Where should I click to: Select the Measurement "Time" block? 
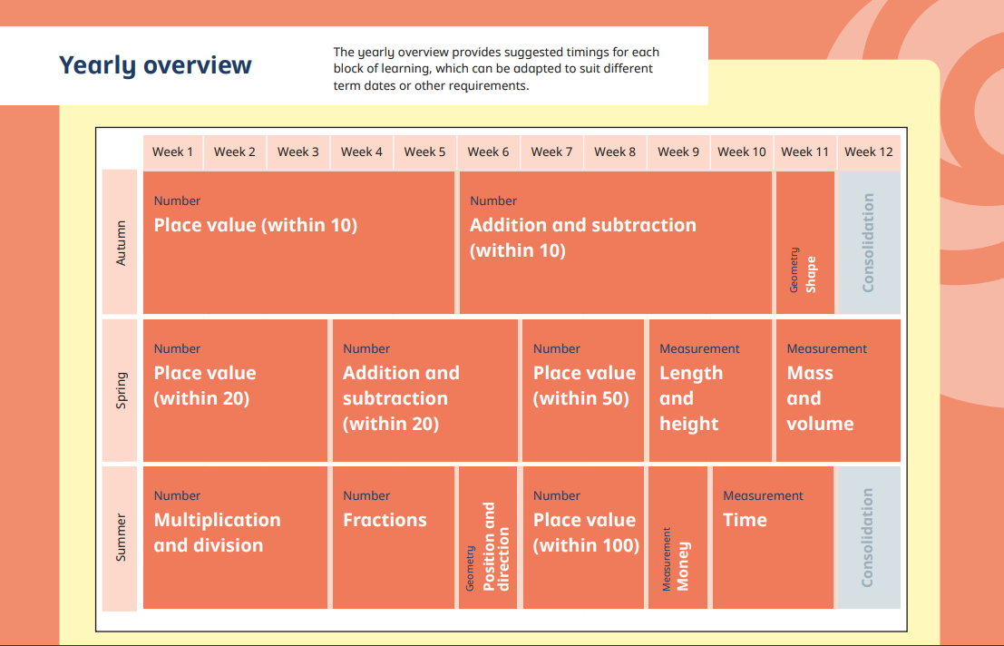pyautogui.click(x=773, y=537)
